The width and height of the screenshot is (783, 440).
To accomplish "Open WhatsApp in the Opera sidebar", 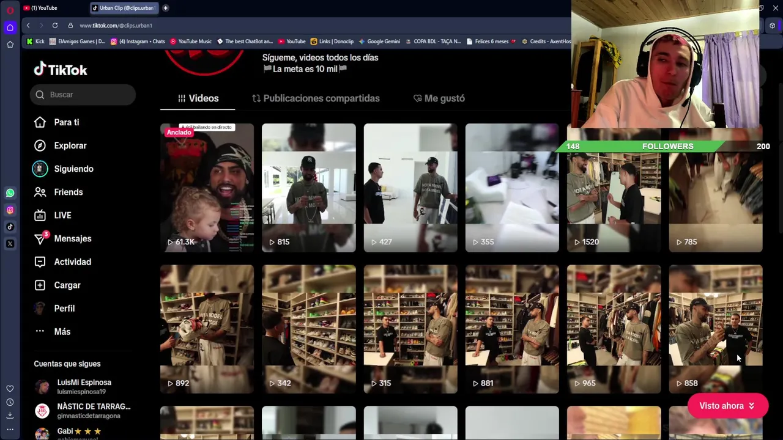I will (10, 193).
